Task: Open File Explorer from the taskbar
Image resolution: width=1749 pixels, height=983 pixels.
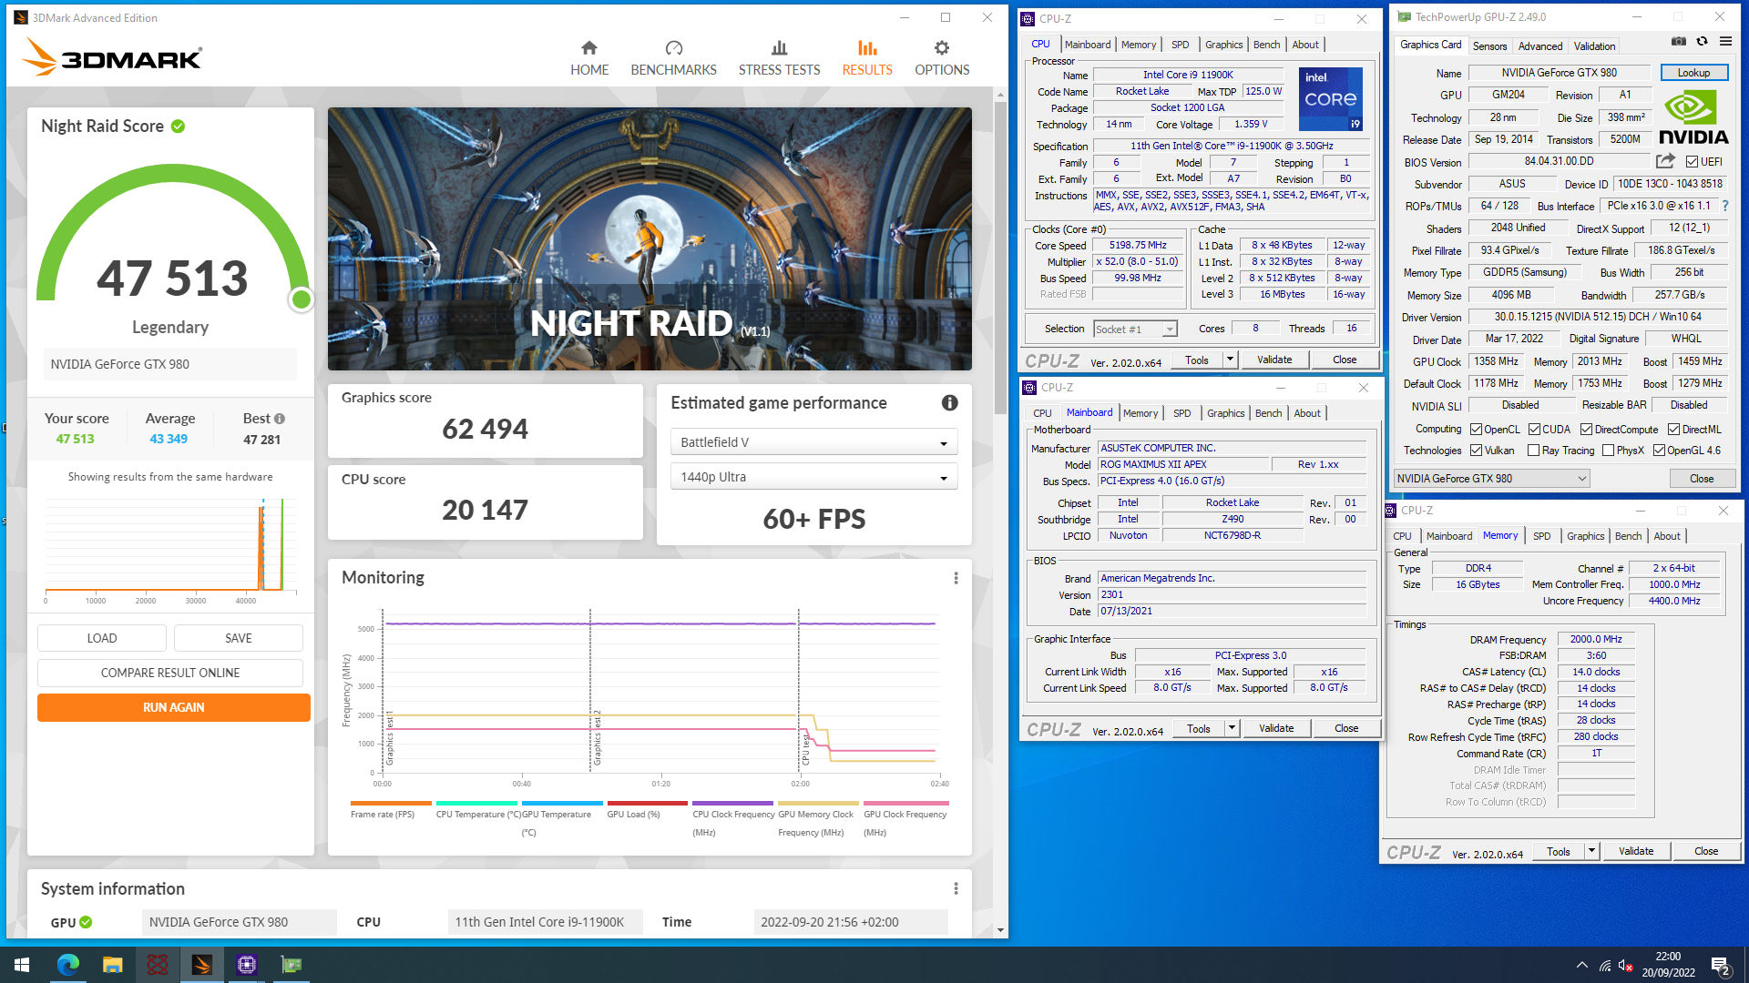Action: (112, 964)
